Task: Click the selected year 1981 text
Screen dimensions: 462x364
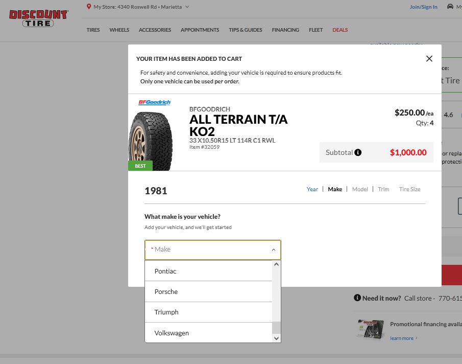Action: [156, 191]
